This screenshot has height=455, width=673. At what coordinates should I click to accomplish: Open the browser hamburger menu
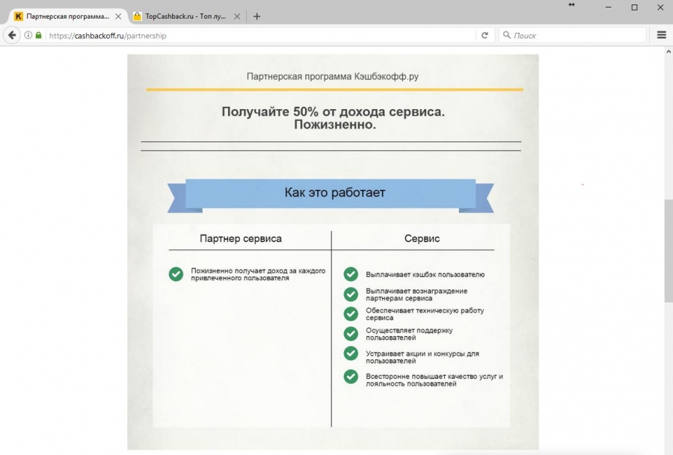tap(662, 35)
